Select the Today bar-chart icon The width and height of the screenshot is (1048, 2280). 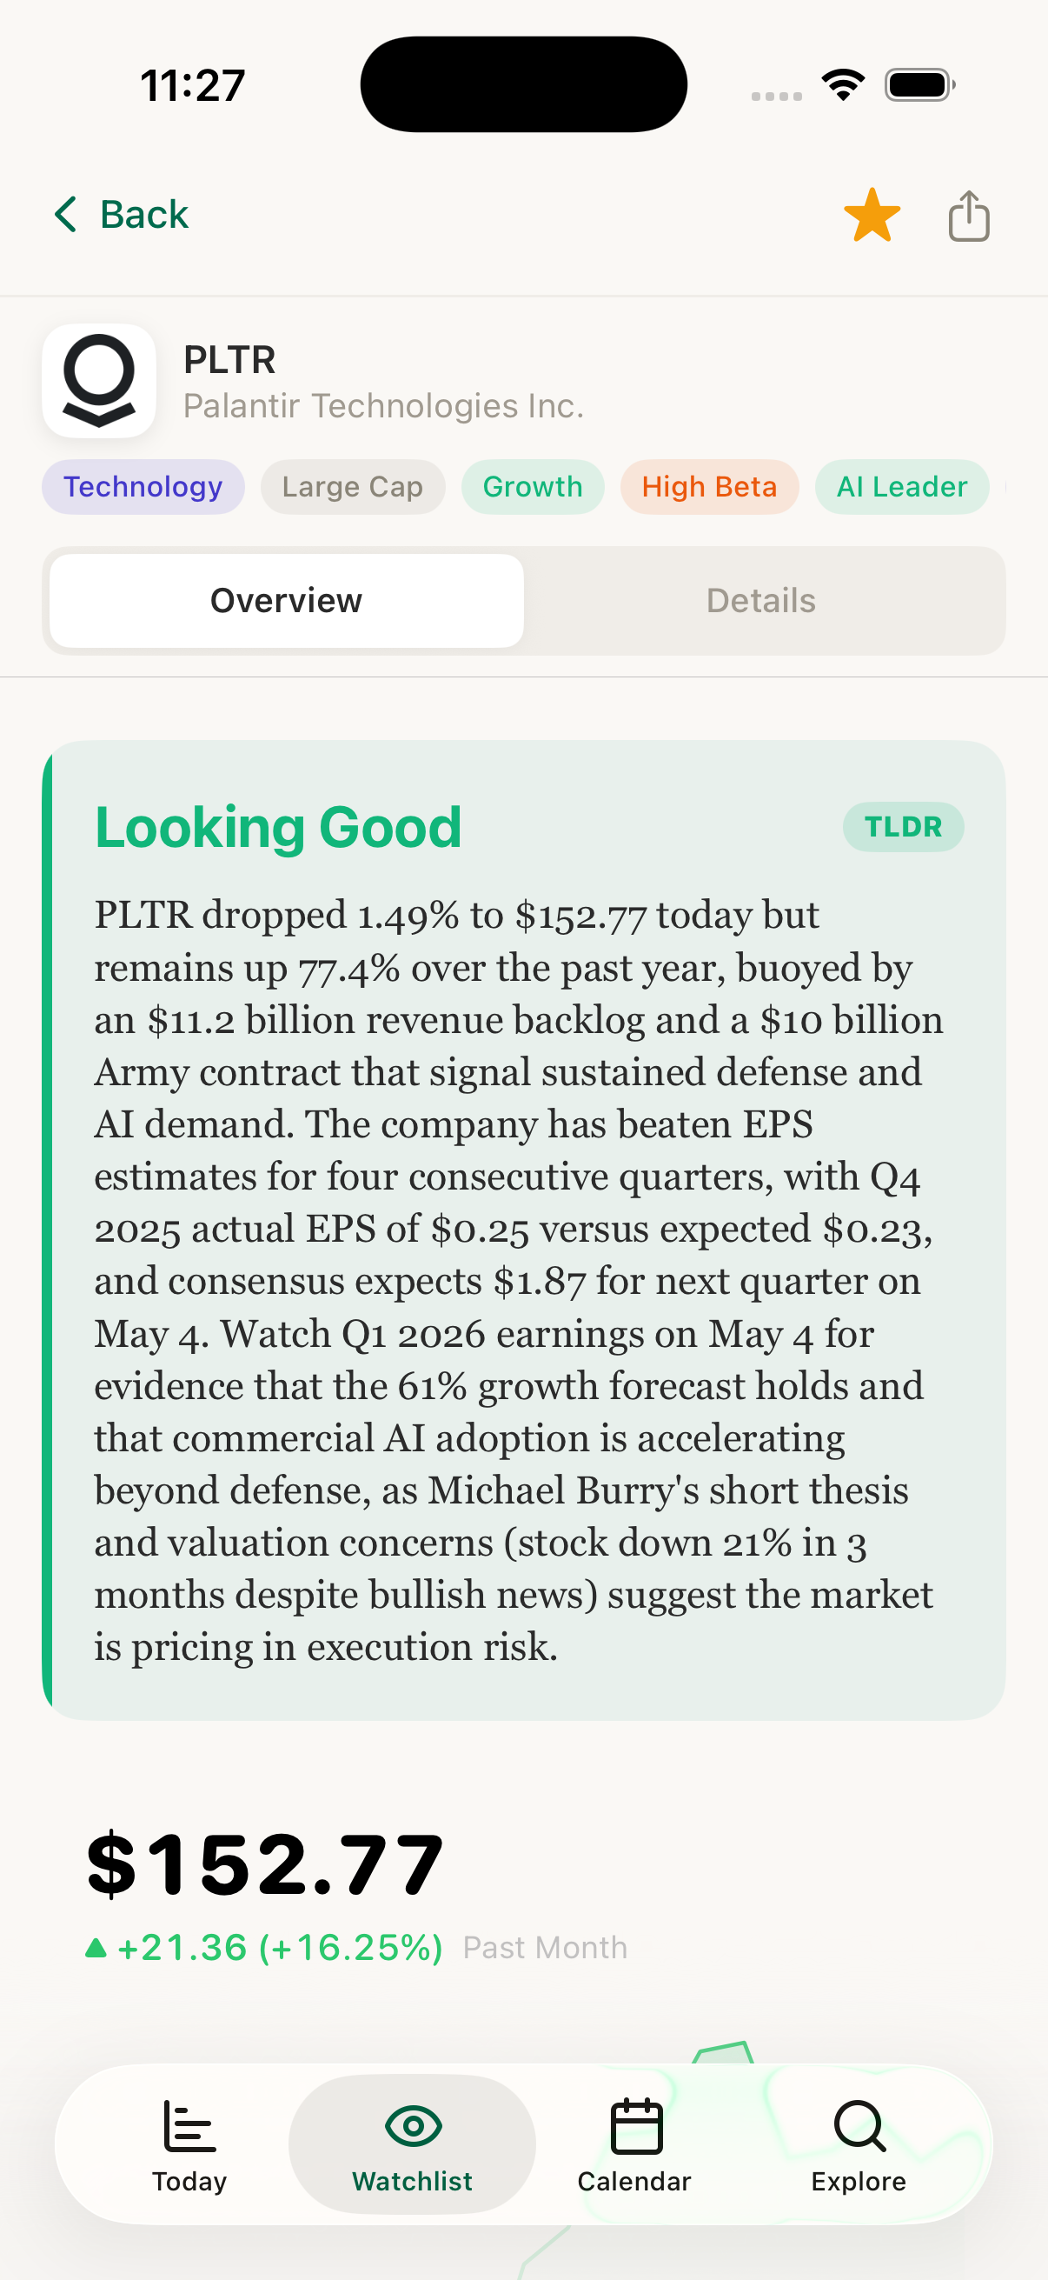tap(188, 2124)
